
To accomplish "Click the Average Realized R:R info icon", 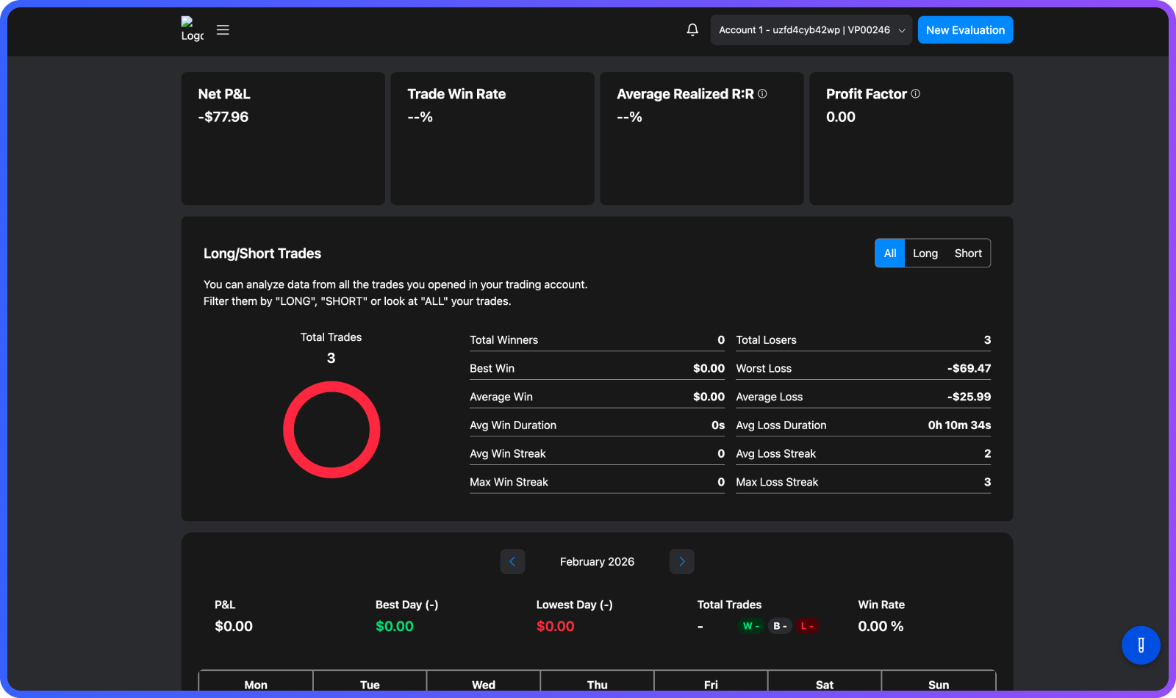I will [763, 93].
